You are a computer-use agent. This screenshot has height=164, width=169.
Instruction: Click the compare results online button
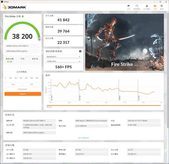point(22,89)
